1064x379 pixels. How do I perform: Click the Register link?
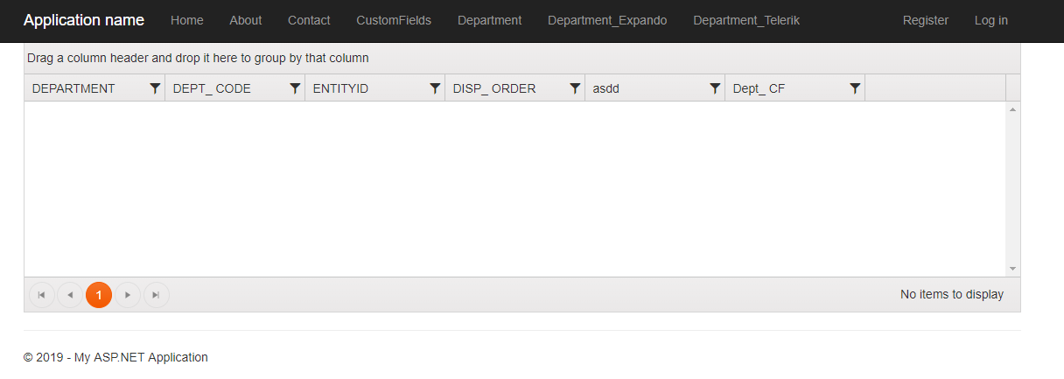point(926,20)
